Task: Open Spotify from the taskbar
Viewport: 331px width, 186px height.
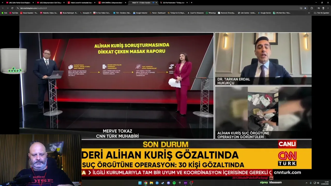Action: pyautogui.click(x=174, y=183)
